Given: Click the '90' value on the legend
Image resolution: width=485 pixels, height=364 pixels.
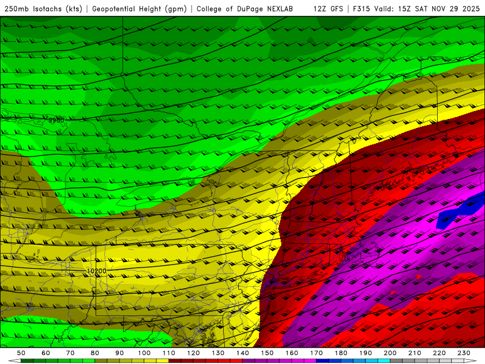Looking at the screenshot, I should [119, 353].
